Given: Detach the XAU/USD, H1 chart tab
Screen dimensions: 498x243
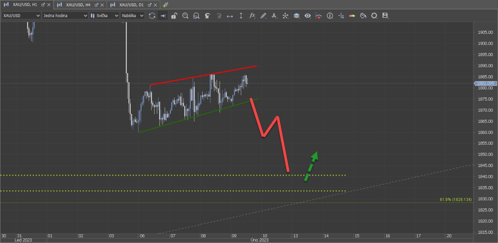Looking at the screenshot, I should [x=43, y=5].
